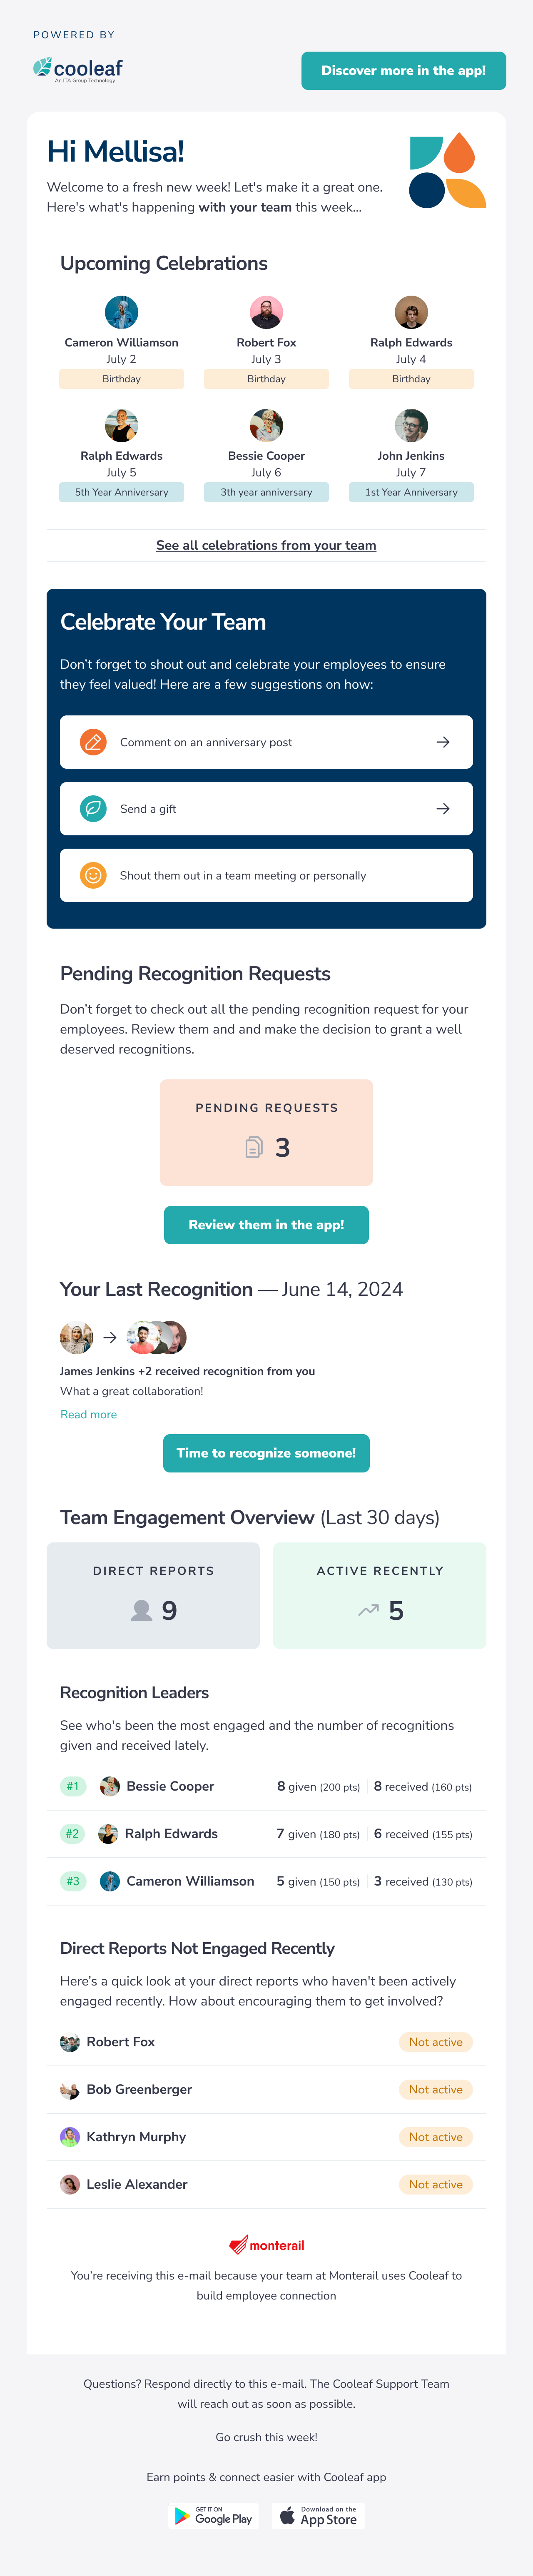Follow the Read more link
The width and height of the screenshot is (533, 2576).
88,1414
